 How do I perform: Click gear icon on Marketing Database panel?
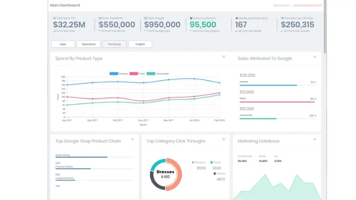pos(314,140)
